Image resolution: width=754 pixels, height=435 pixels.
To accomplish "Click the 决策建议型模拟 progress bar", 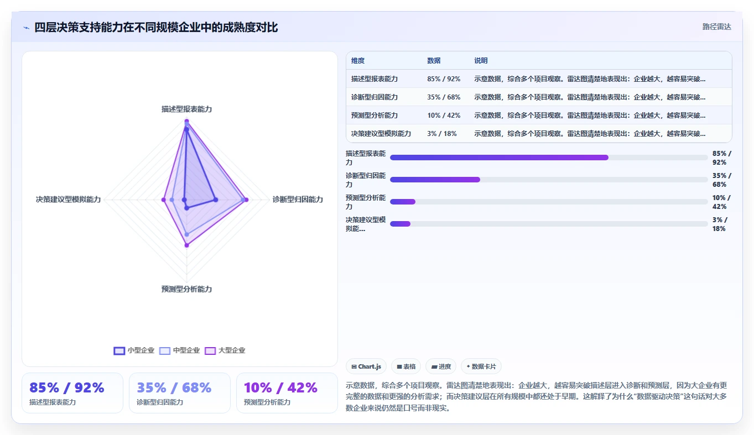I will click(x=549, y=224).
